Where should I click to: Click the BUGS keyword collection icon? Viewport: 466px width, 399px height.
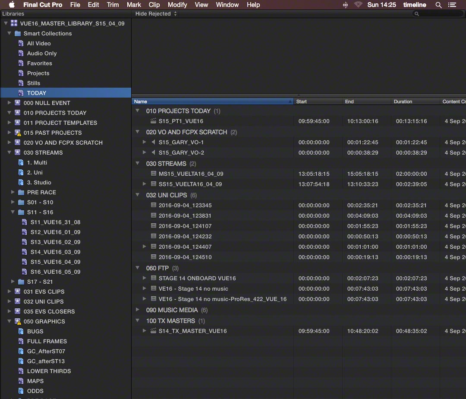tap(21, 331)
